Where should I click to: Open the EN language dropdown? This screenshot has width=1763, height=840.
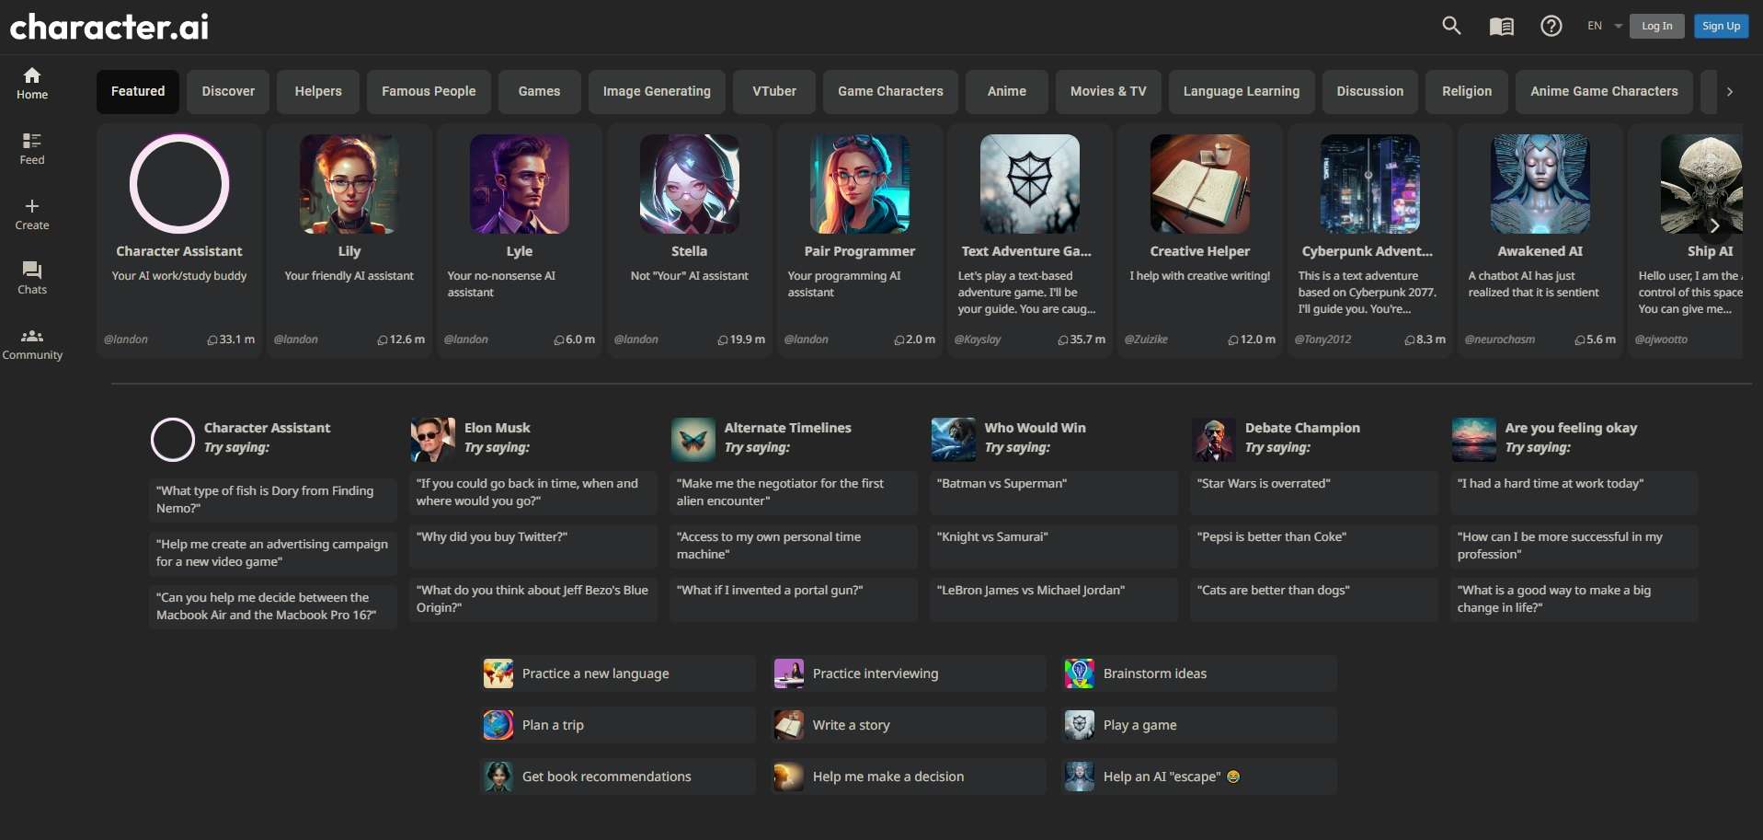(1604, 26)
